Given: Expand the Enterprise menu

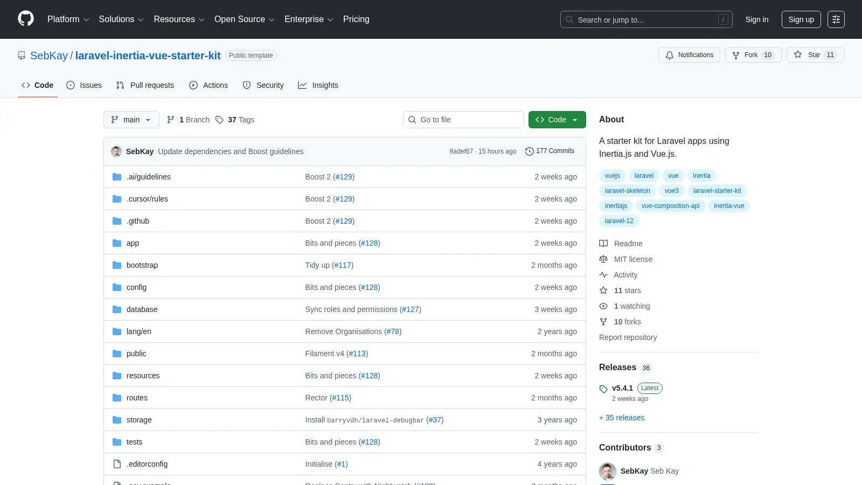Looking at the screenshot, I should 309,19.
